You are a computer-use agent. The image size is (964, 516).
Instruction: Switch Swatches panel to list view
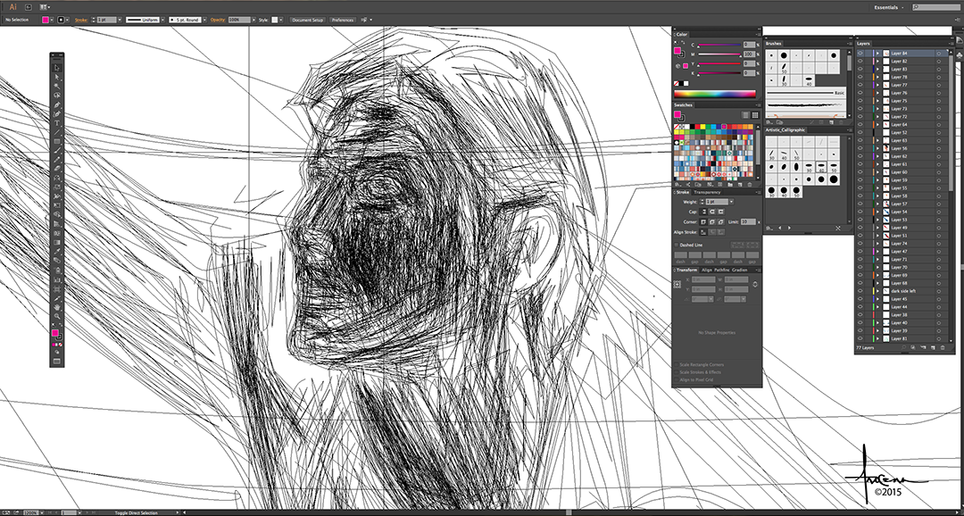pyautogui.click(x=745, y=115)
